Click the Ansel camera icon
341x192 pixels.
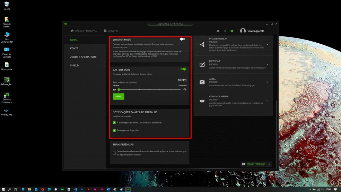202,82
